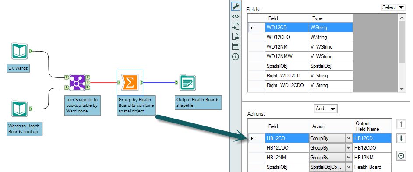This screenshot has height=172, width=413.
Task: Open the Add dropdown above Actions
Action: 326,109
